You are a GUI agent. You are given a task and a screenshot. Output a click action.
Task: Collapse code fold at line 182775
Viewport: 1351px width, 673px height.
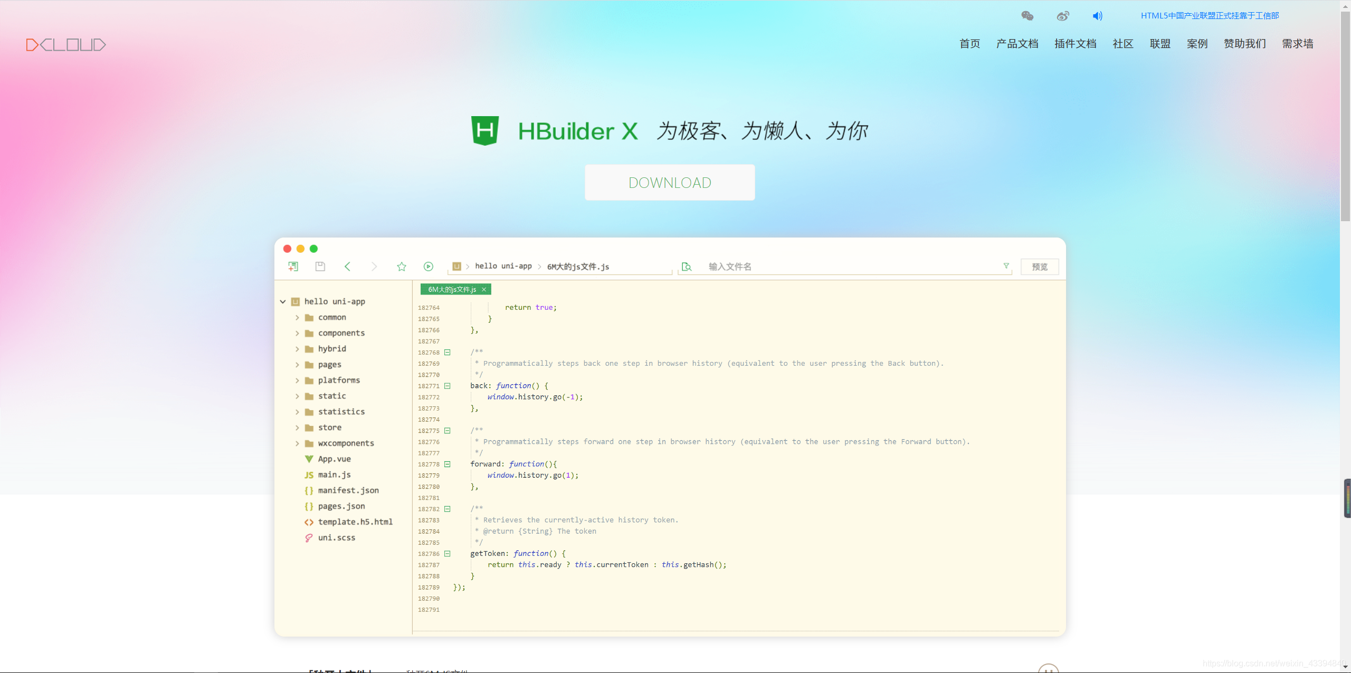pos(447,431)
